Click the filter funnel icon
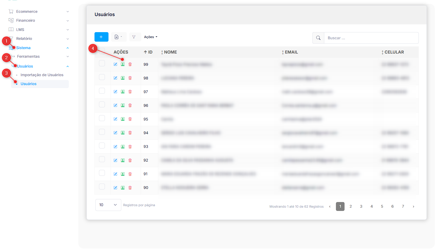 tap(134, 37)
